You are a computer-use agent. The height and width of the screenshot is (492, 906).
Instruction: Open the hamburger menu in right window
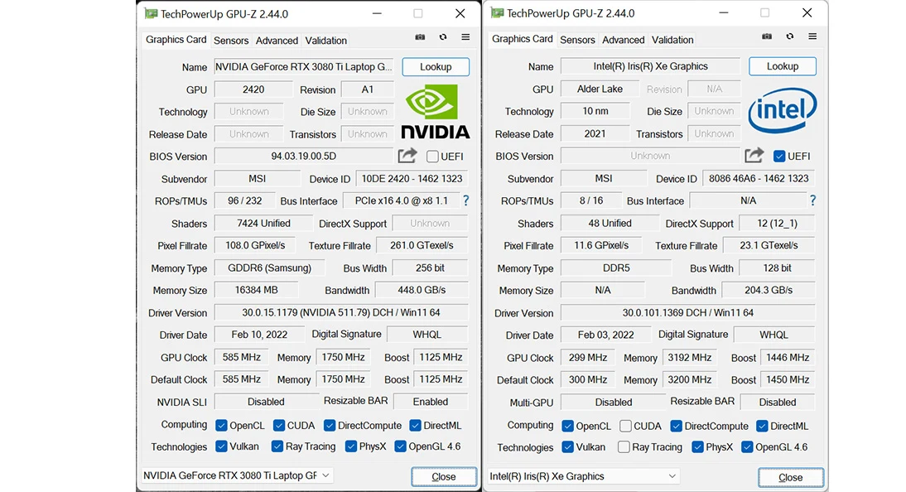pyautogui.click(x=812, y=37)
